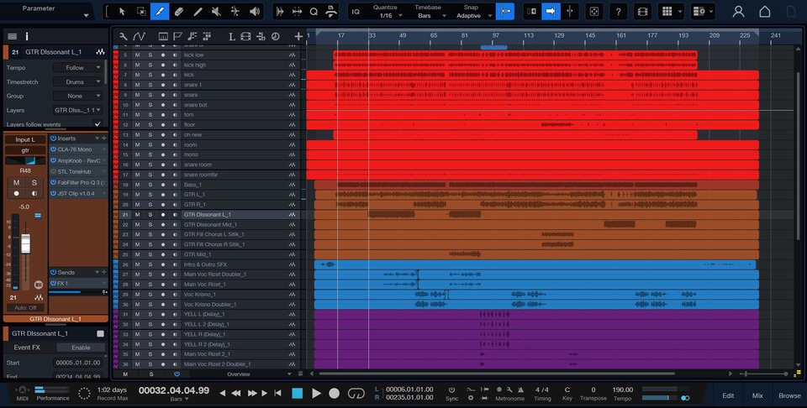Open the Group 'None' dropdown
807x408 pixels.
coord(78,96)
